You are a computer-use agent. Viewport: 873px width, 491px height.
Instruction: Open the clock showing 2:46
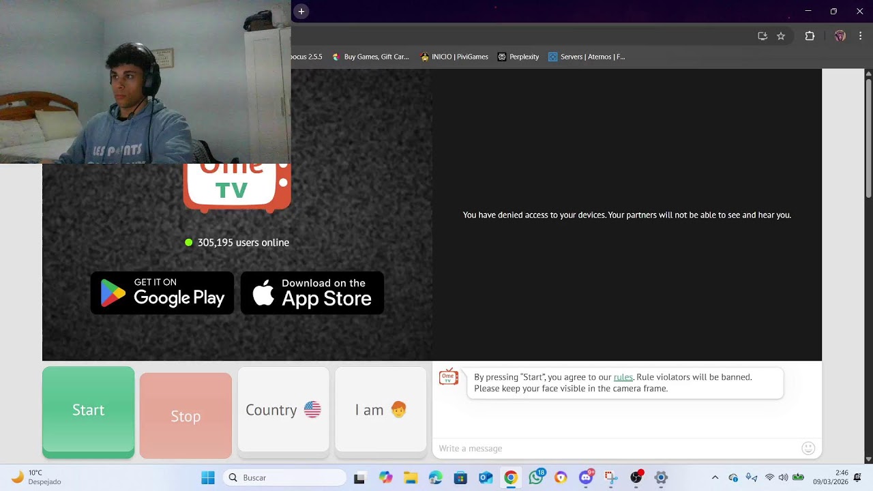pos(831,477)
